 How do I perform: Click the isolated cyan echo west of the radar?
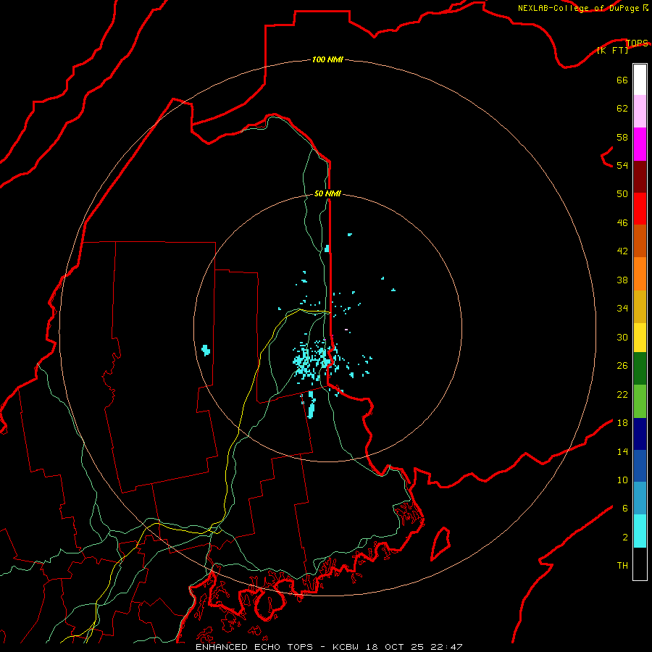click(x=206, y=350)
